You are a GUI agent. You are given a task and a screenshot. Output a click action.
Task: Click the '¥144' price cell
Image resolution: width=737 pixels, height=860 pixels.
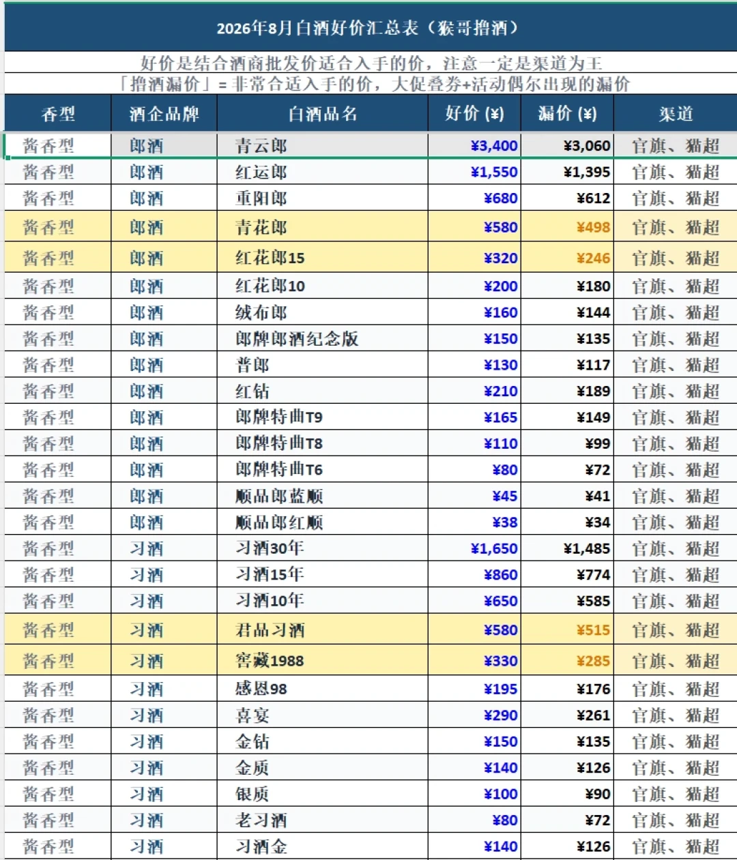click(567, 312)
